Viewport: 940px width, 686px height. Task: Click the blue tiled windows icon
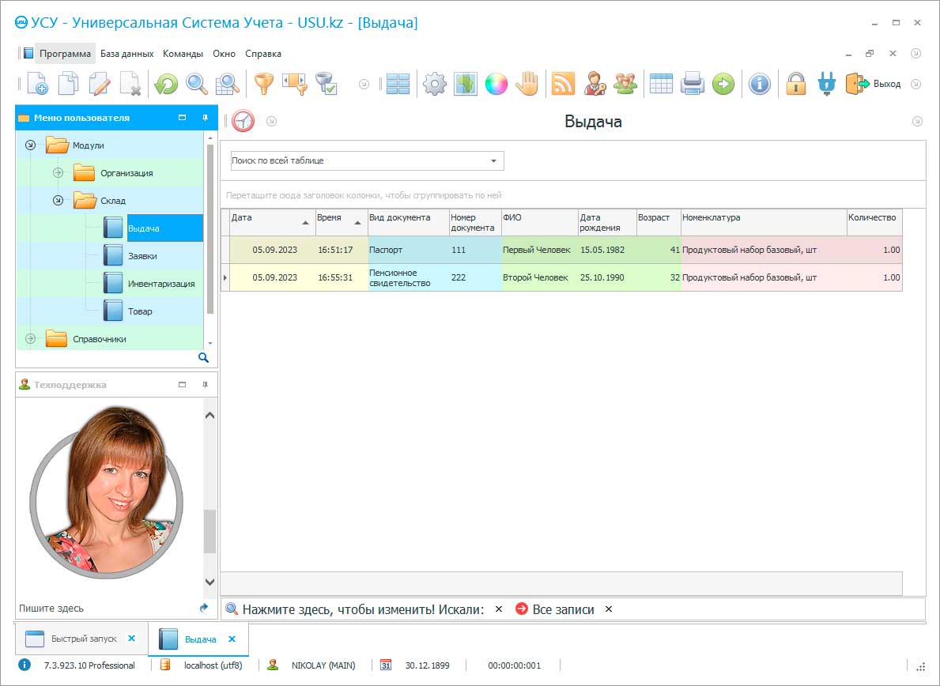pos(398,84)
